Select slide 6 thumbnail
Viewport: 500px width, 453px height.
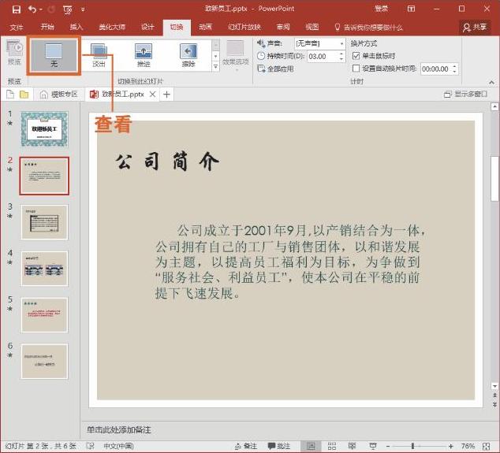point(44,361)
